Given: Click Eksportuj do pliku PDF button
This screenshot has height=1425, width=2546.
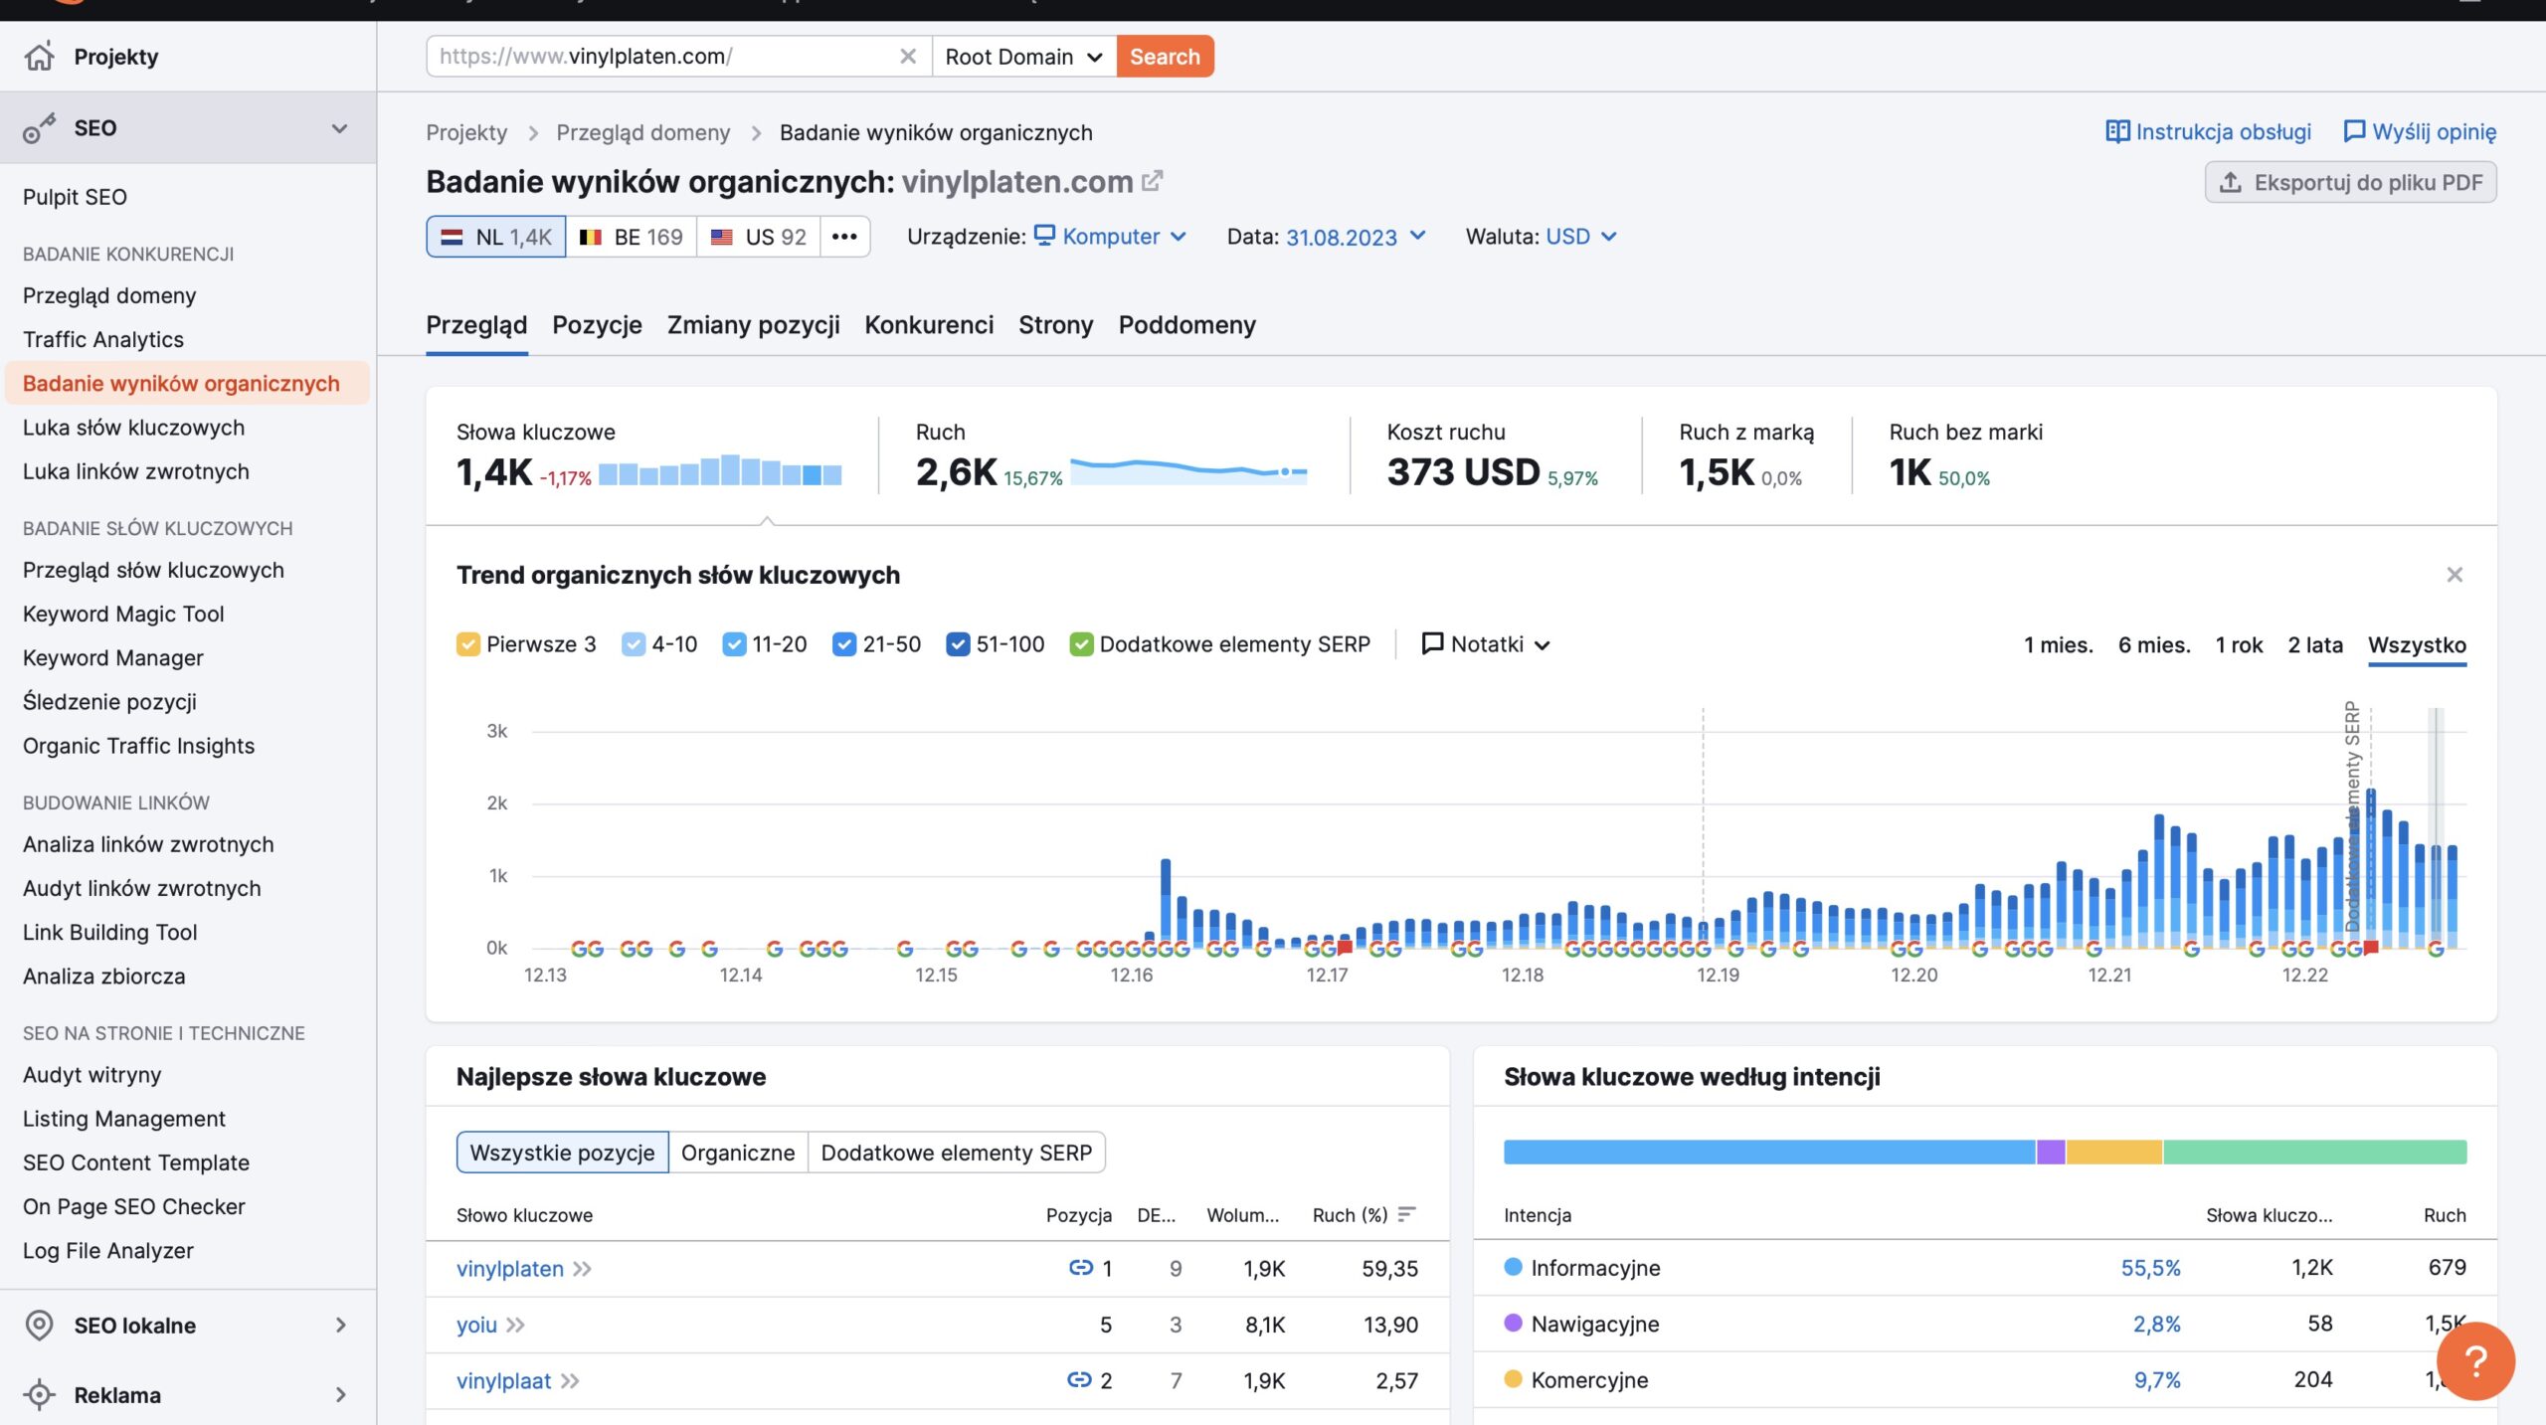Looking at the screenshot, I should (2350, 183).
